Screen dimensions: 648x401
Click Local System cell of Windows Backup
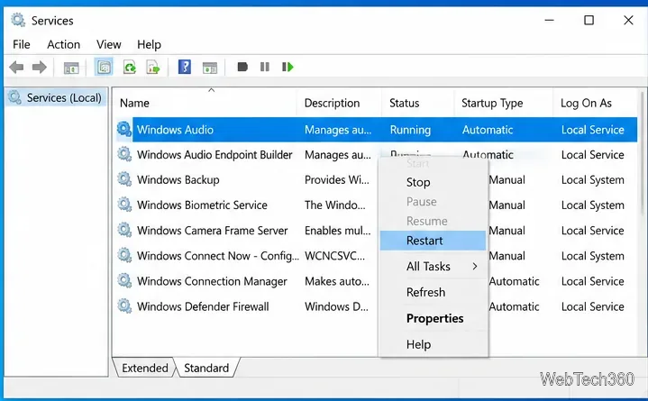click(x=593, y=180)
